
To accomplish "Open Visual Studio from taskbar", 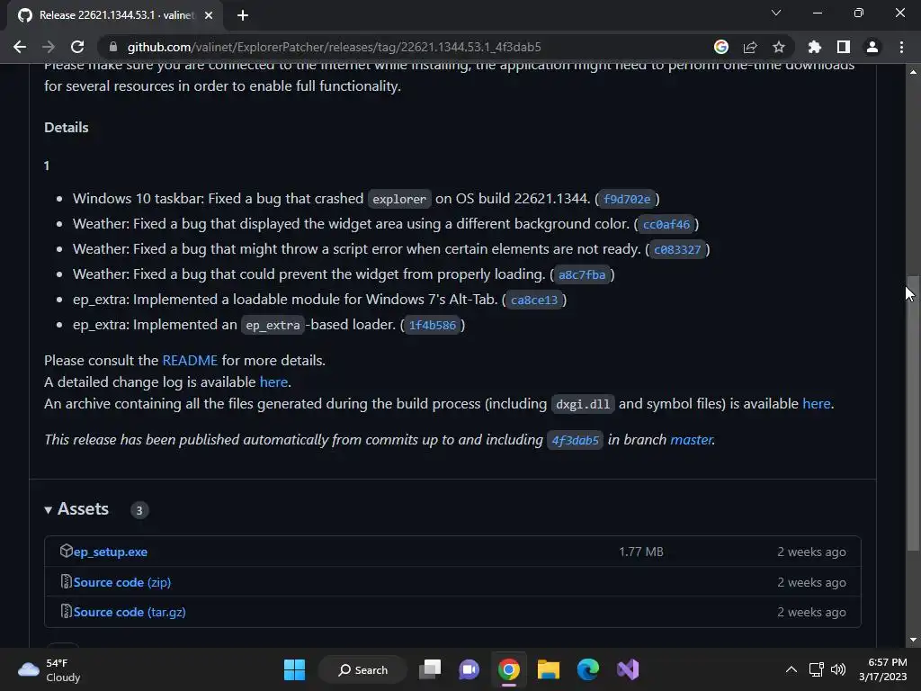I will (627, 669).
